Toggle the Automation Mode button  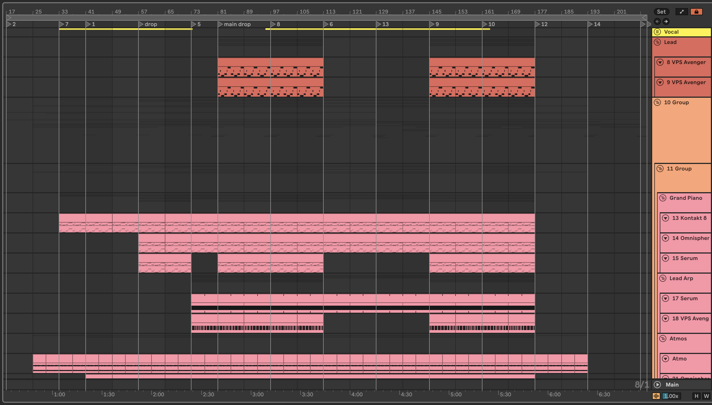(x=682, y=12)
